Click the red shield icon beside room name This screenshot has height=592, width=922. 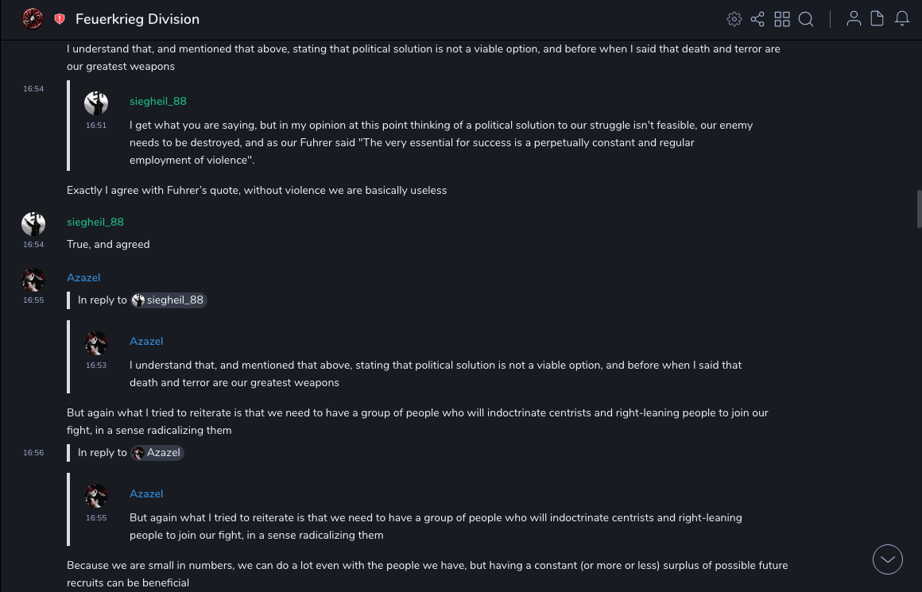click(60, 19)
